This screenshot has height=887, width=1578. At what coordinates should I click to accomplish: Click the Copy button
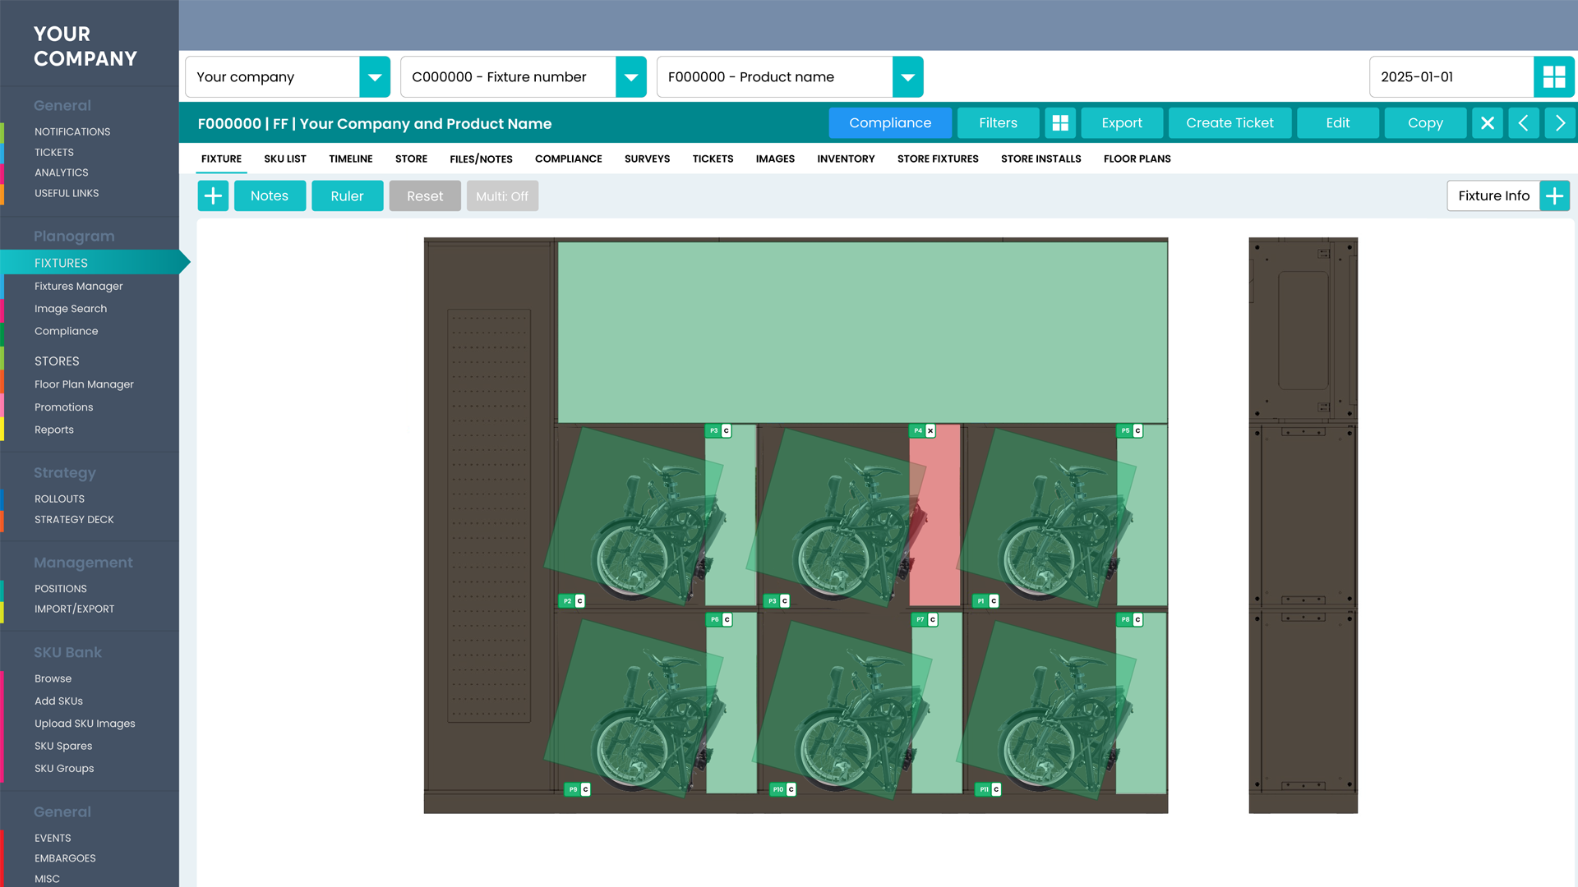coord(1425,123)
